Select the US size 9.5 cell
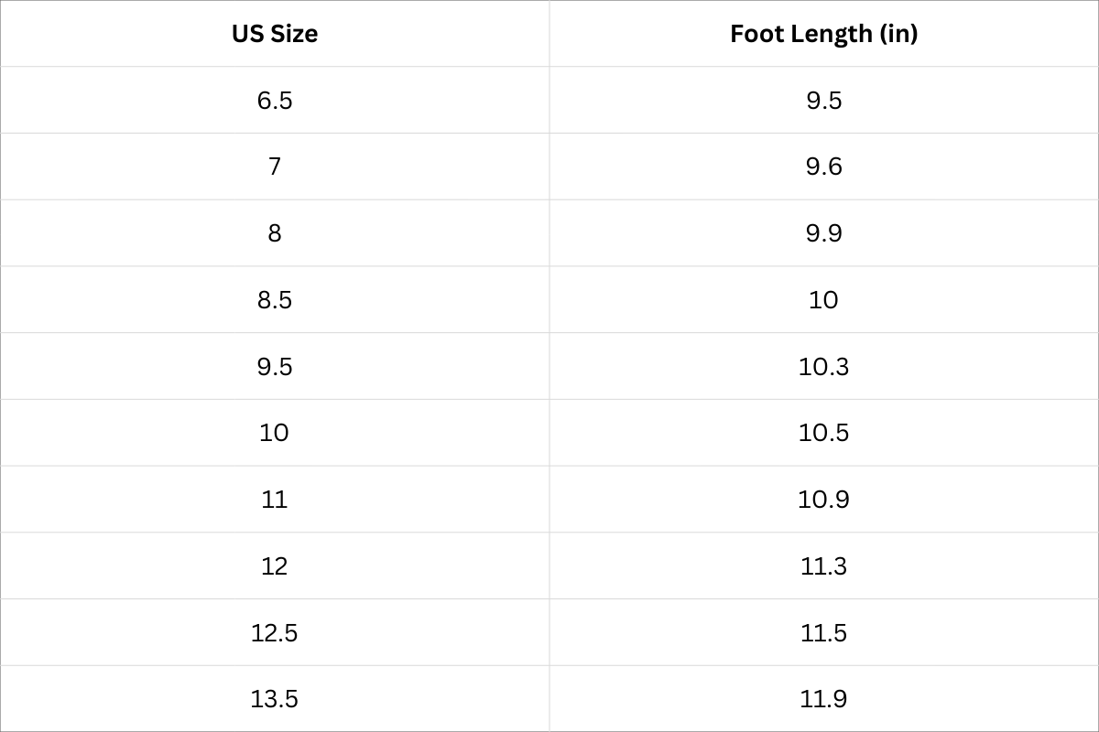The height and width of the screenshot is (732, 1099). click(275, 366)
